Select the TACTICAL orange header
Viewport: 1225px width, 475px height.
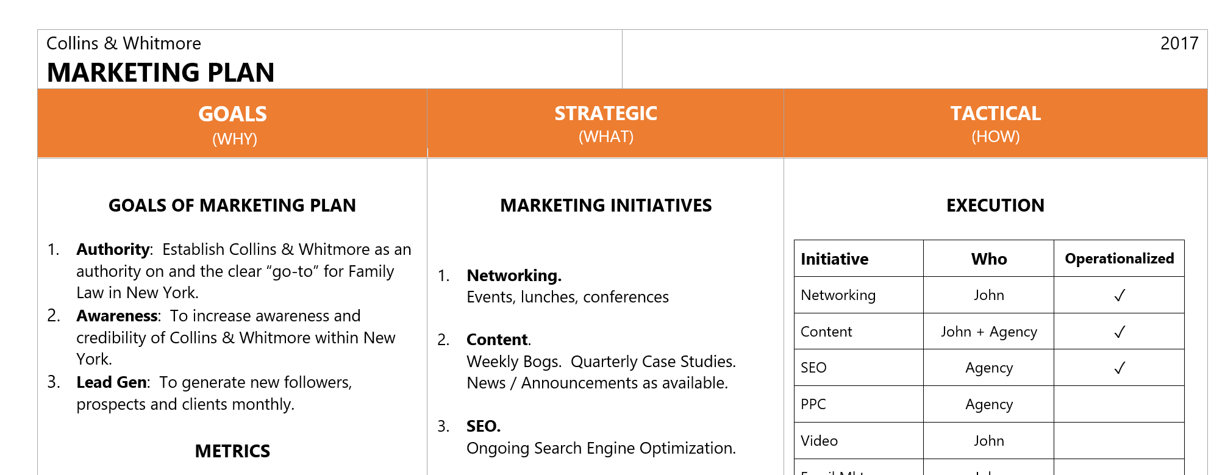(995, 123)
